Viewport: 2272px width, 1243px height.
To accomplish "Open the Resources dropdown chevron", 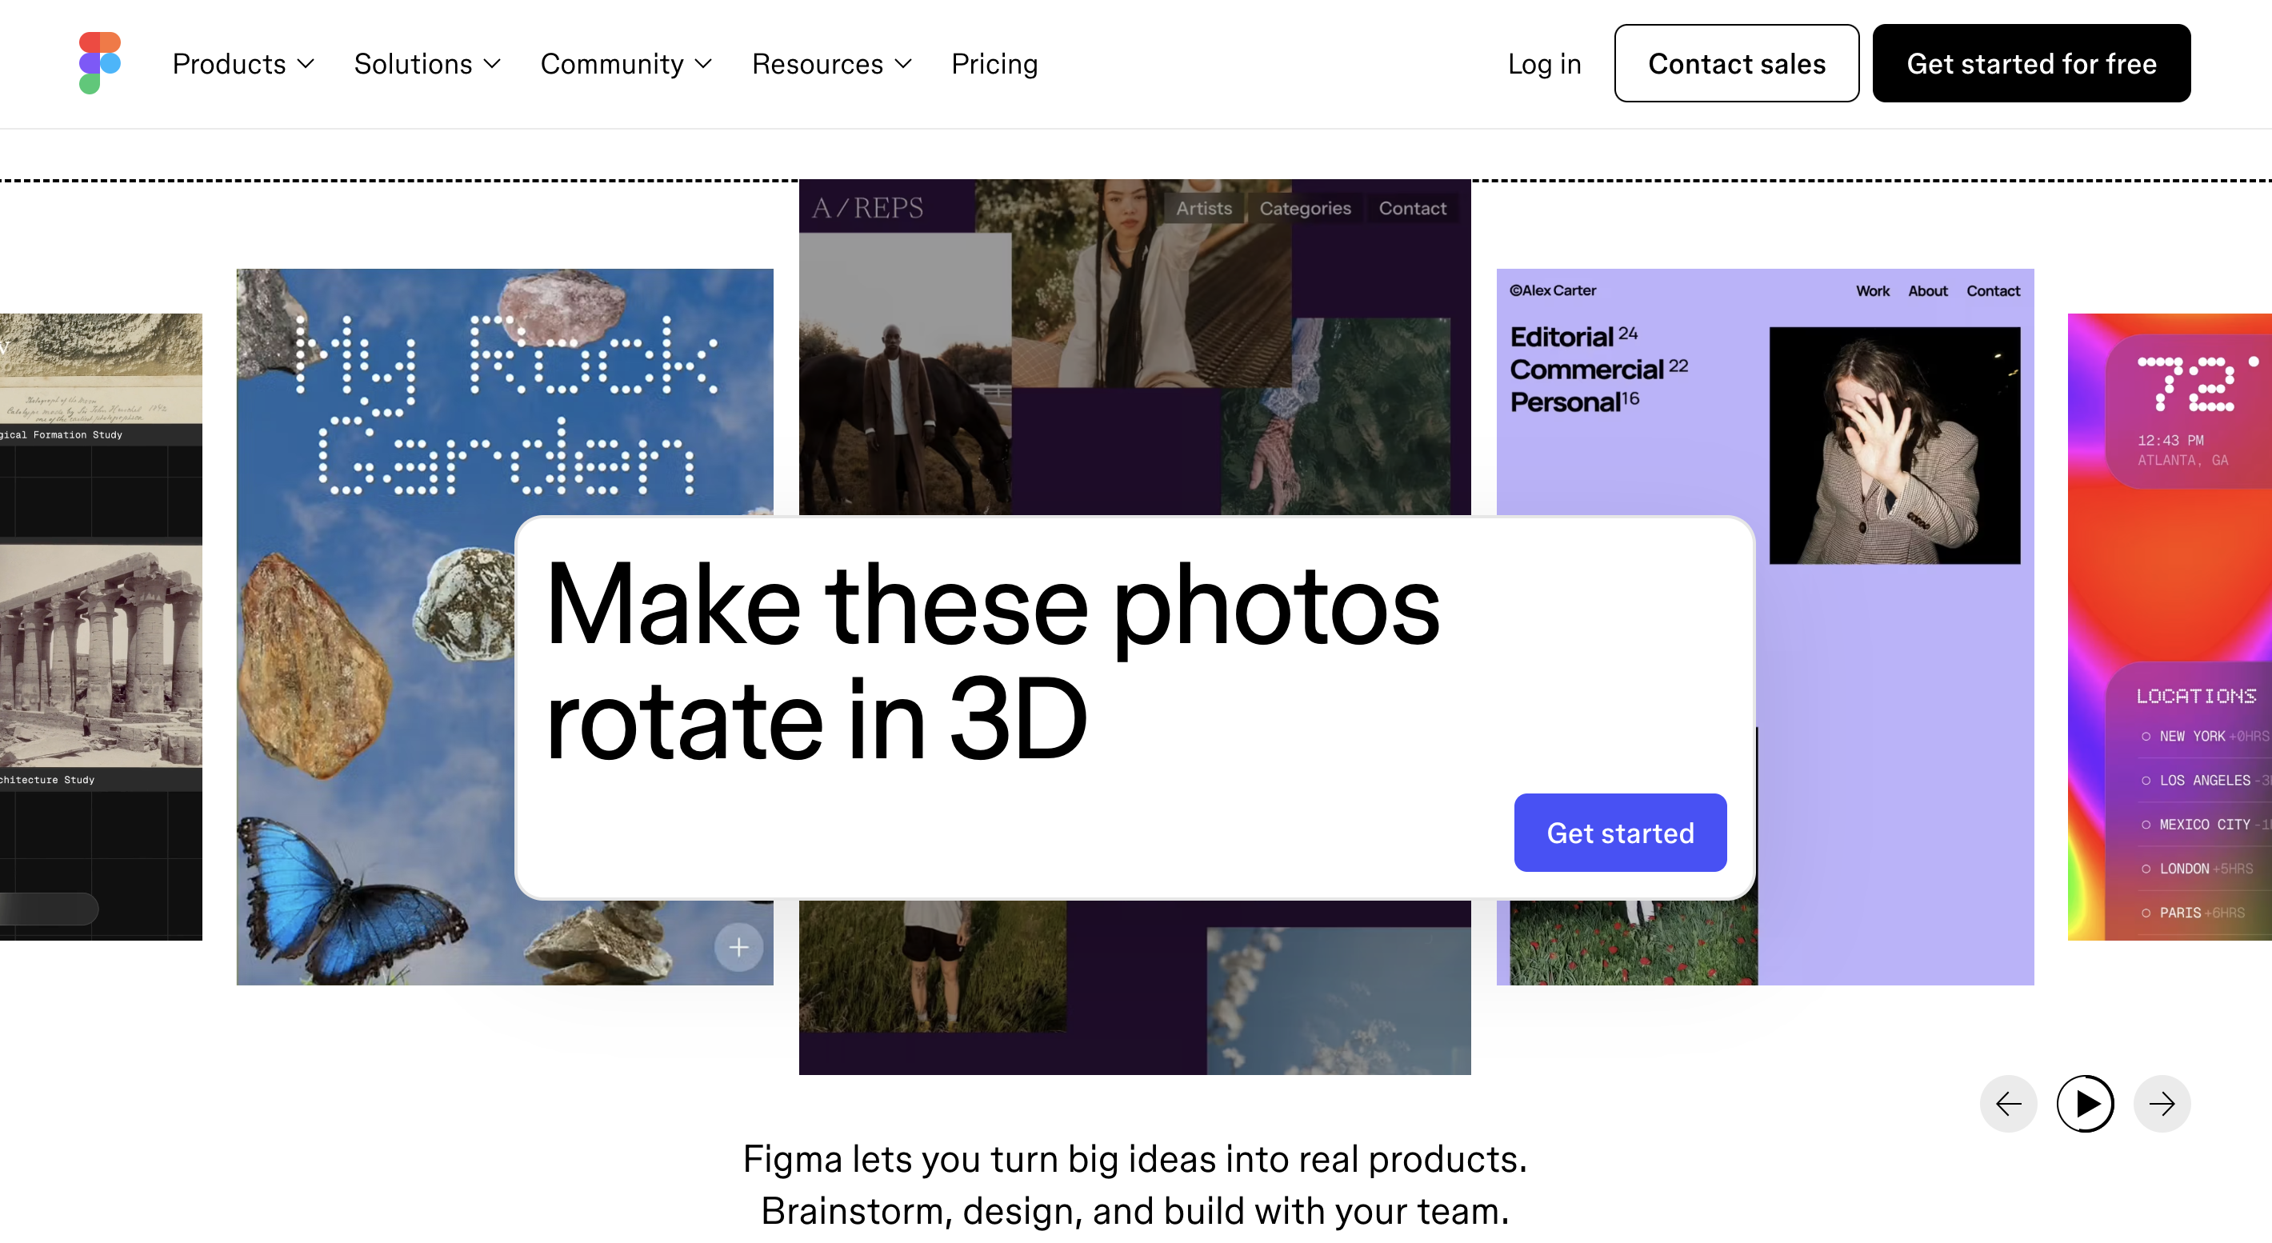I will click(x=902, y=63).
